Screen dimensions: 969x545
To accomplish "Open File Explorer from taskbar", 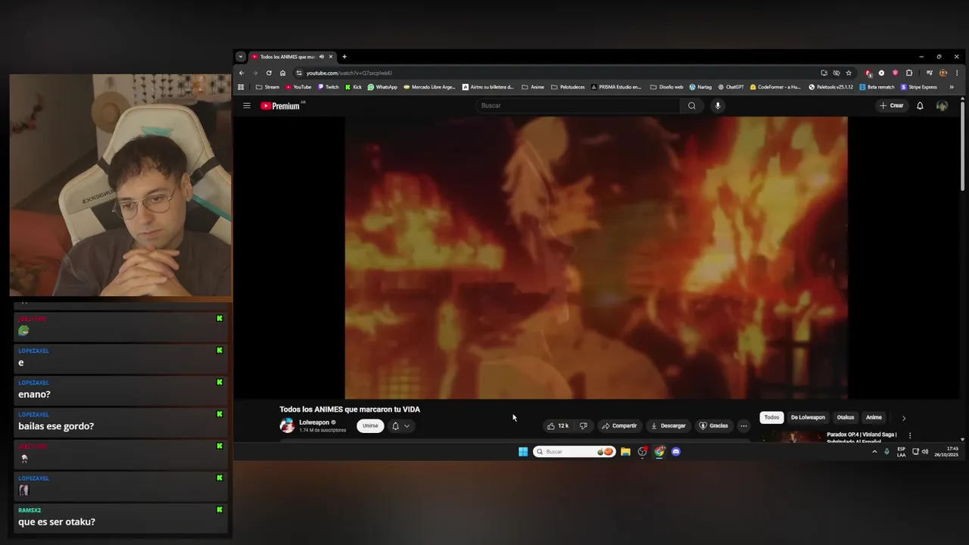I will (x=625, y=452).
